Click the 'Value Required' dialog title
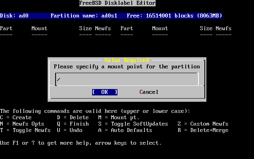The image size is (254, 159). click(x=127, y=60)
